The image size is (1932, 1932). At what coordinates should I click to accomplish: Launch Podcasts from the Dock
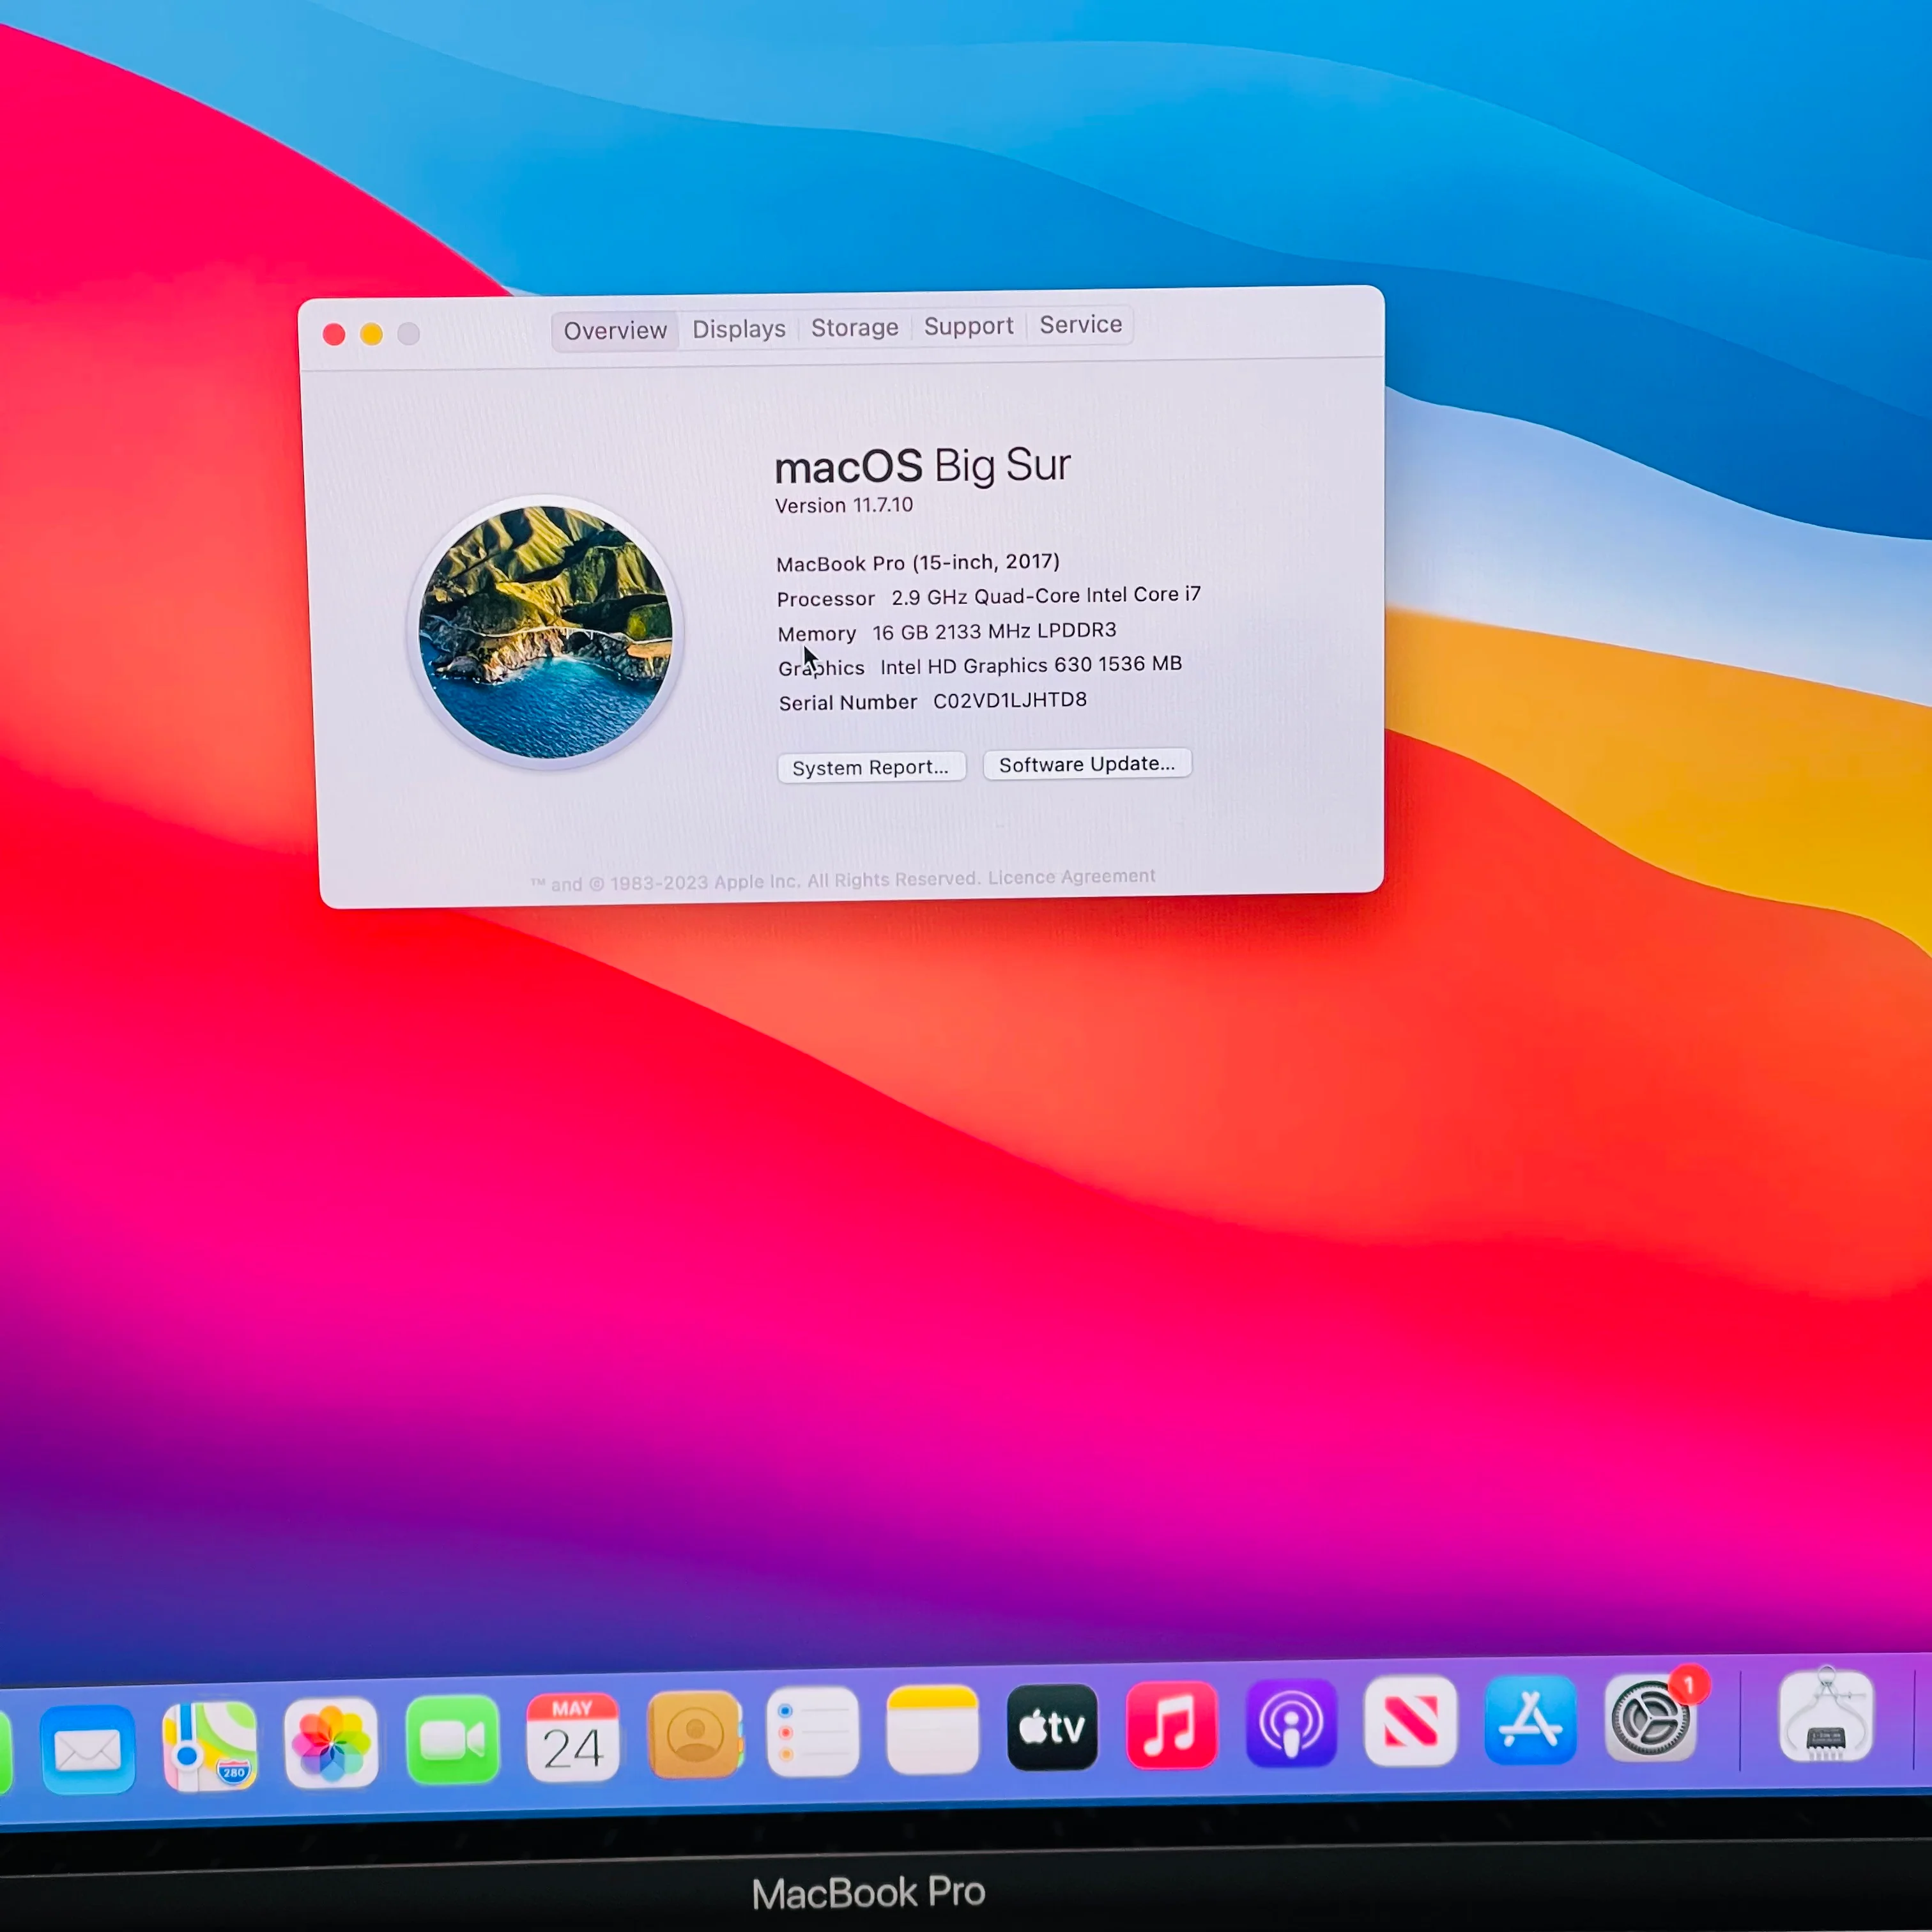[x=1291, y=1724]
